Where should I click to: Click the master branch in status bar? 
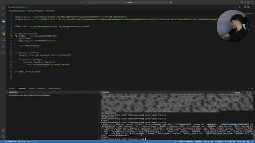[10, 141]
